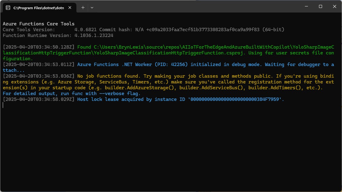This screenshot has width=342, height=192.
Task: Close the dotnet terminal tab
Action: point(71,8)
